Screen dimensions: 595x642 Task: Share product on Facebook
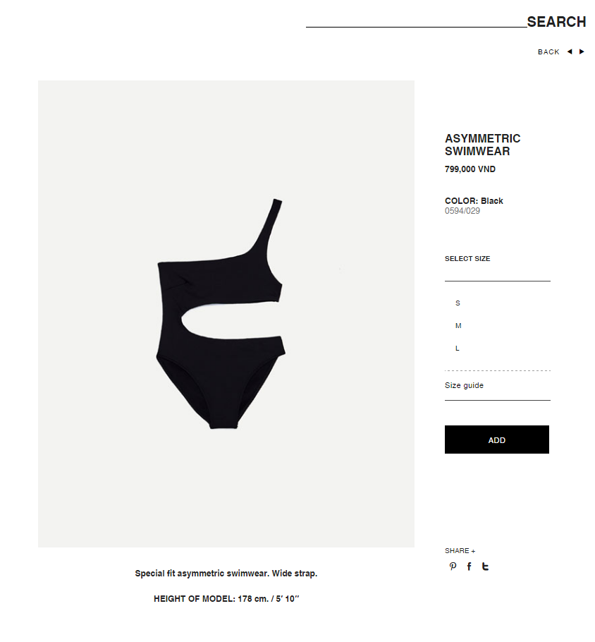469,567
